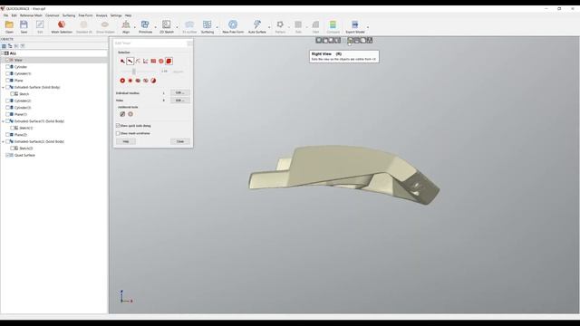
Task: Toggle visibility checkbox for Plane
Action: pos(7,81)
